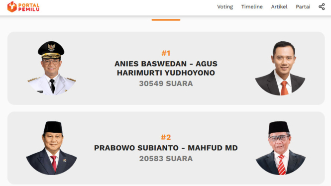Image resolution: width=331 pixels, height=186 pixels.
Task: Select the Anies Baswedan - Agus Harimurti Yudhoyono title
Action: point(166,68)
